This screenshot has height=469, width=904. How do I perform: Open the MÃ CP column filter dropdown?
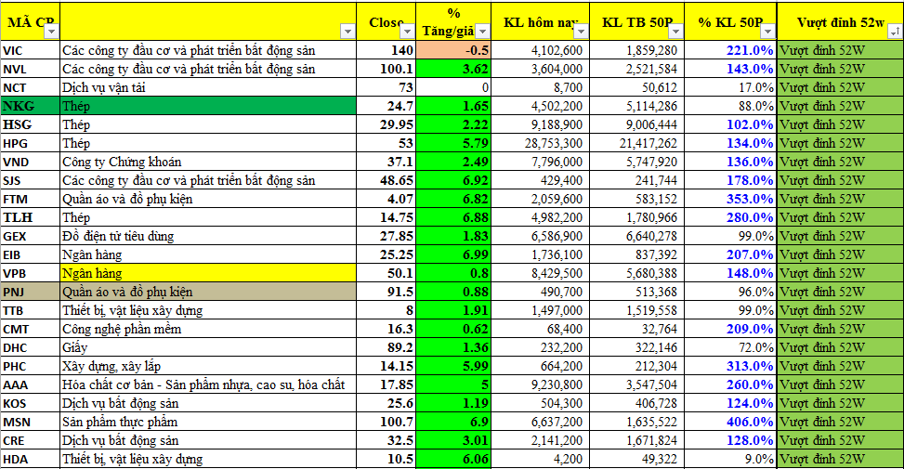pyautogui.click(x=50, y=32)
